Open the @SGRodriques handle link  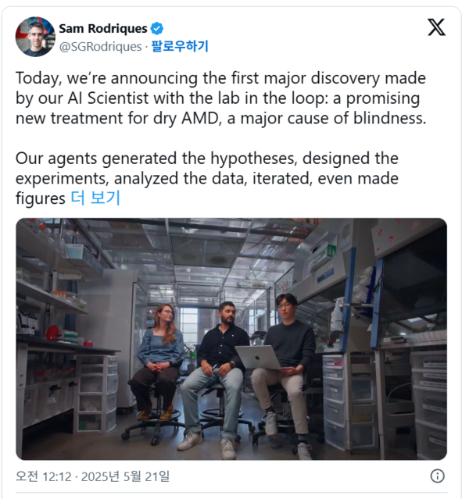point(101,46)
